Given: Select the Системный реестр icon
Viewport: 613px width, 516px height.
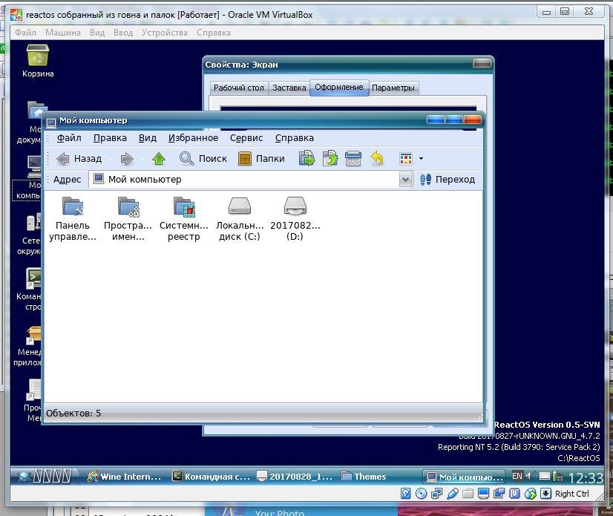Looking at the screenshot, I should [184, 219].
